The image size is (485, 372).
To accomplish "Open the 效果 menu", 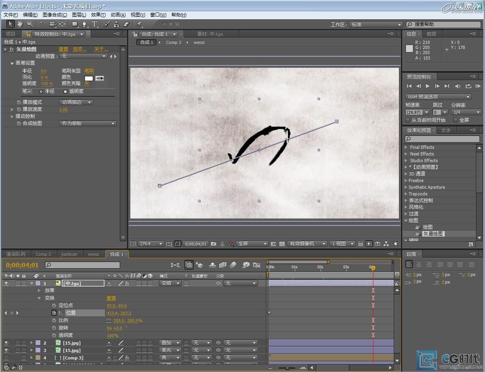I will (98, 15).
